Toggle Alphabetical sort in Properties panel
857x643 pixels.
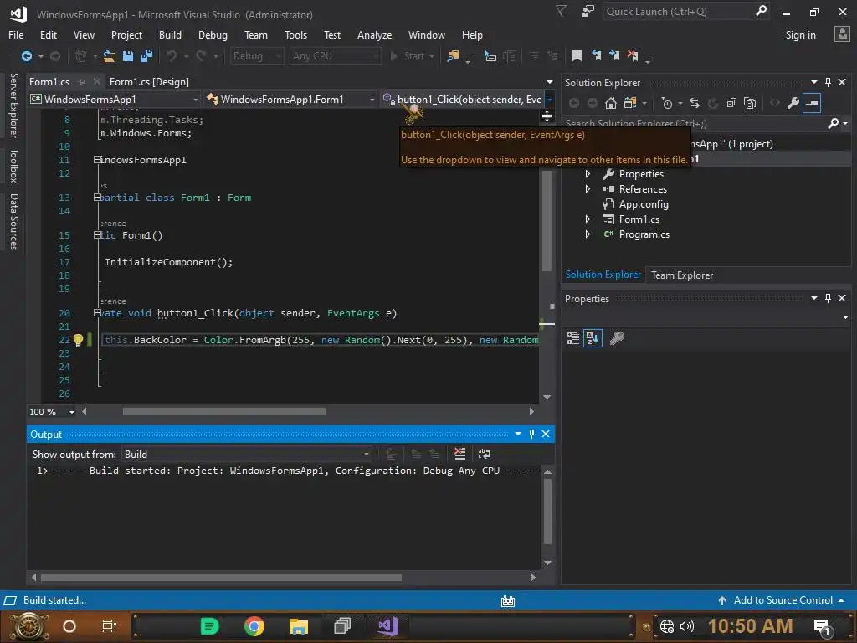click(593, 338)
